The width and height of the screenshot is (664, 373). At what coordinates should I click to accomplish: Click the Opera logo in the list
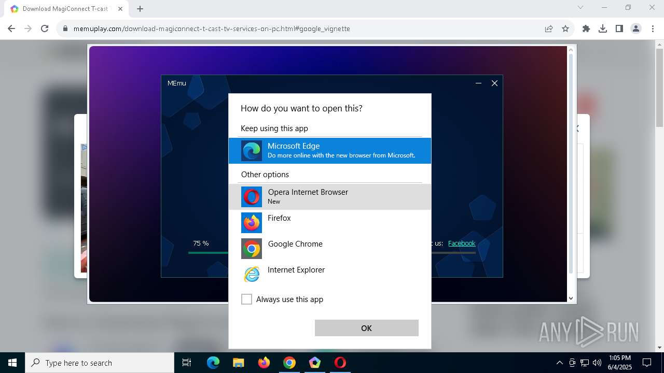pos(252,197)
